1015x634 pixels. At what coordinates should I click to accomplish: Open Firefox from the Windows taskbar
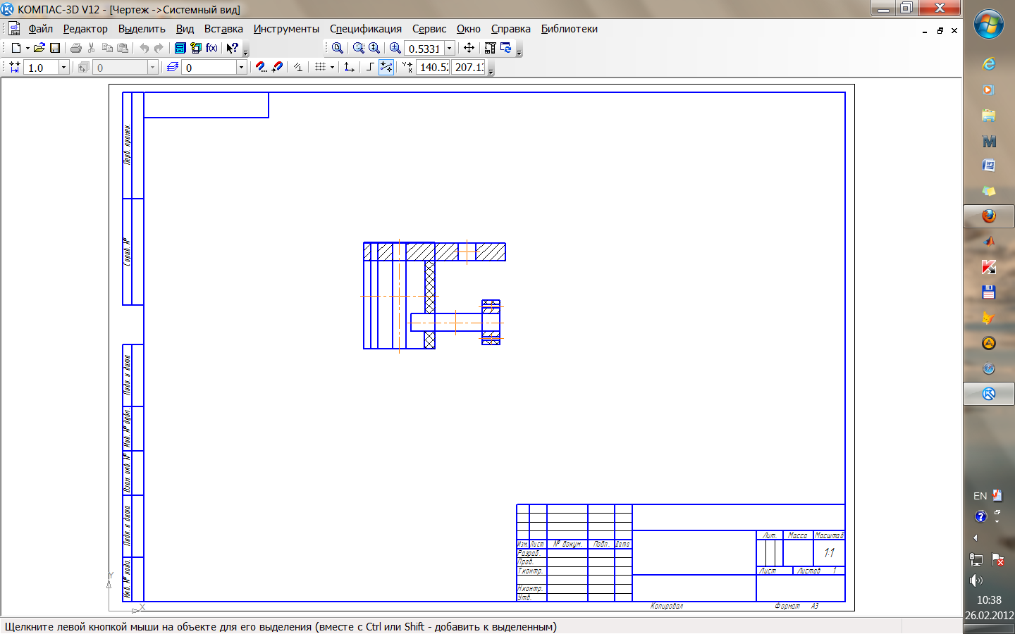coord(988,216)
